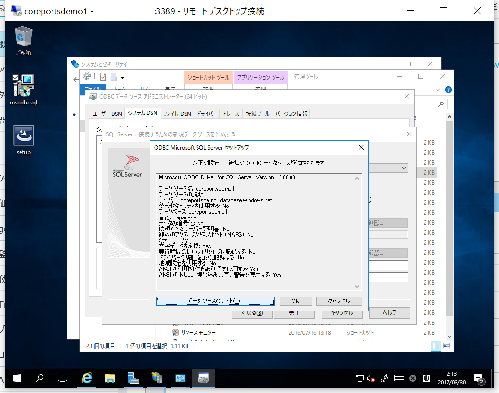Open the combo box dropdown behind the dialog

[404, 168]
